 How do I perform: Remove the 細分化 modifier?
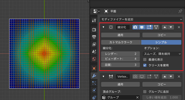point(179,27)
